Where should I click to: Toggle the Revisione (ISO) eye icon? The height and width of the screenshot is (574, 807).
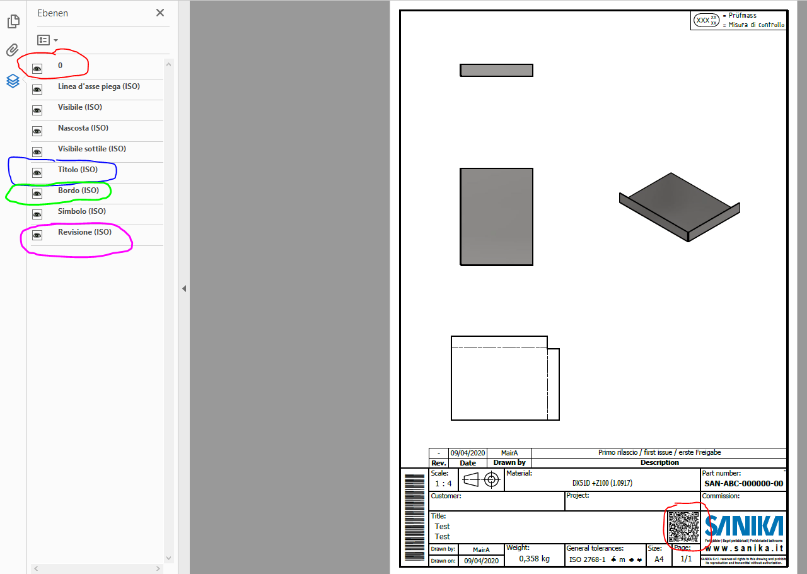[x=38, y=235]
